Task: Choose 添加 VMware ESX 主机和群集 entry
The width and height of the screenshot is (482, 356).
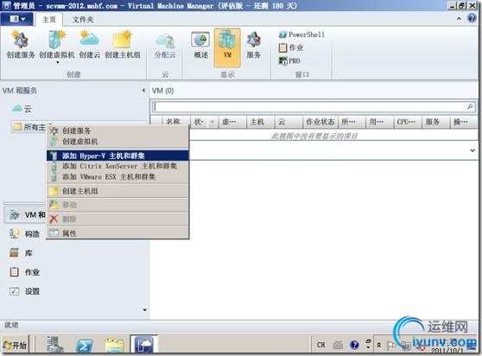Action: point(117,177)
